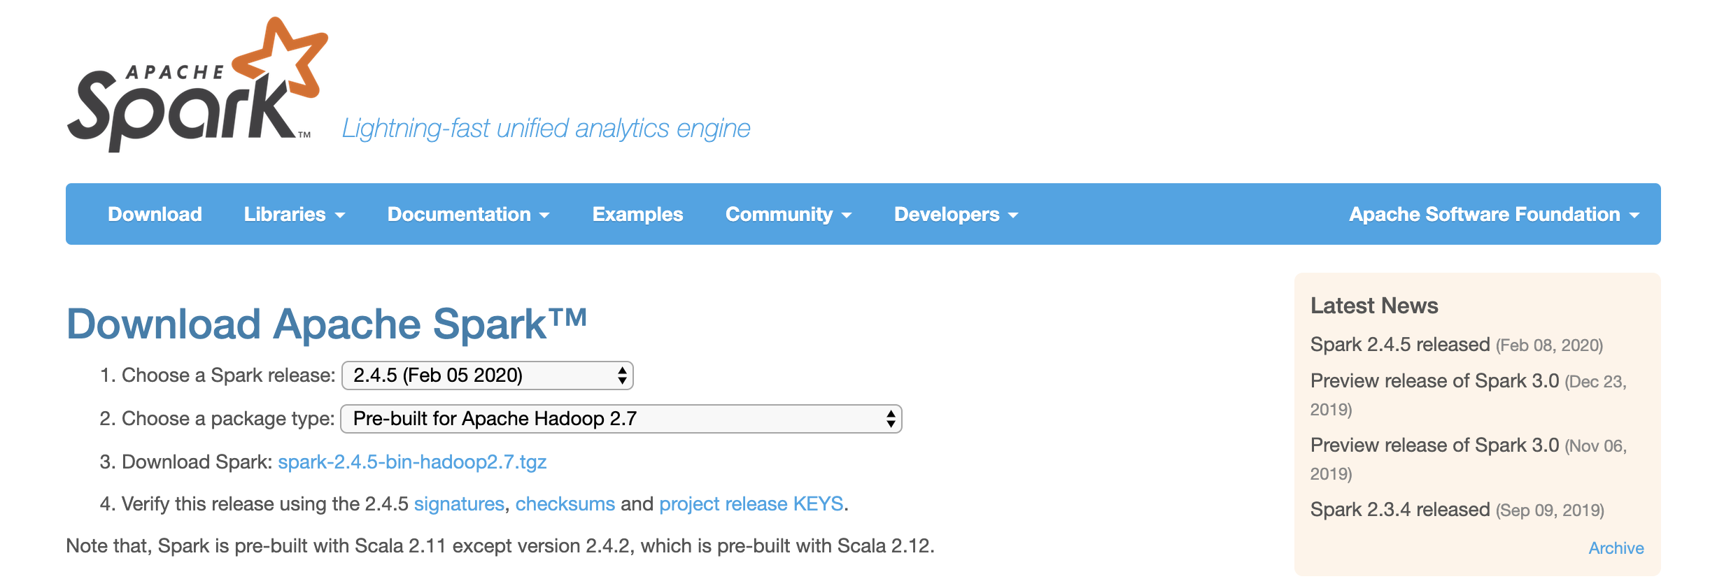Expand the Documentation menu
The image size is (1710, 579).
point(469,214)
